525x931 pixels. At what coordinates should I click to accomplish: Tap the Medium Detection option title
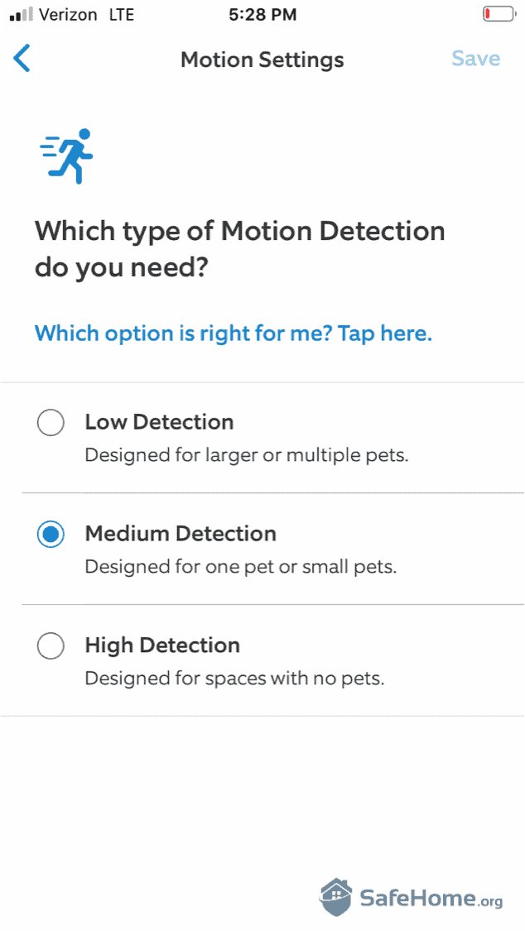click(x=181, y=534)
